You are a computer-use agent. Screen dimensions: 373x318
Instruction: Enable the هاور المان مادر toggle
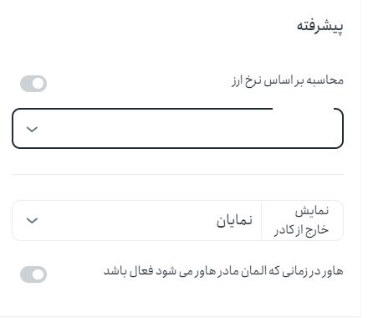pos(33,274)
